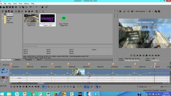Select the Tags folder in the tree
This screenshot has height=96, width=171.
tap(8, 21)
